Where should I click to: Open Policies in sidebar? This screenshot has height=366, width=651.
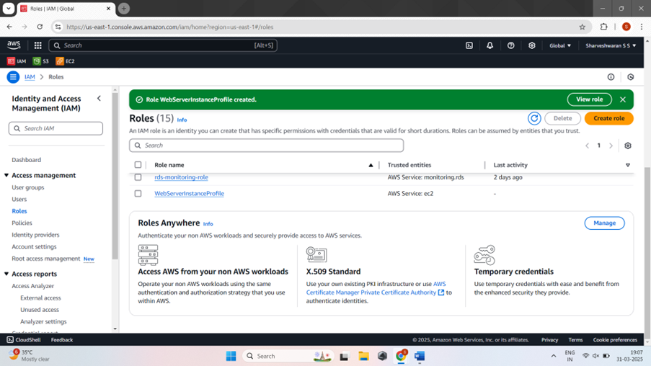[x=22, y=223]
